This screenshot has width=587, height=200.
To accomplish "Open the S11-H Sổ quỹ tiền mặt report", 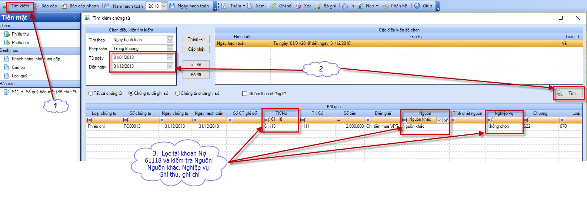I will (45, 92).
